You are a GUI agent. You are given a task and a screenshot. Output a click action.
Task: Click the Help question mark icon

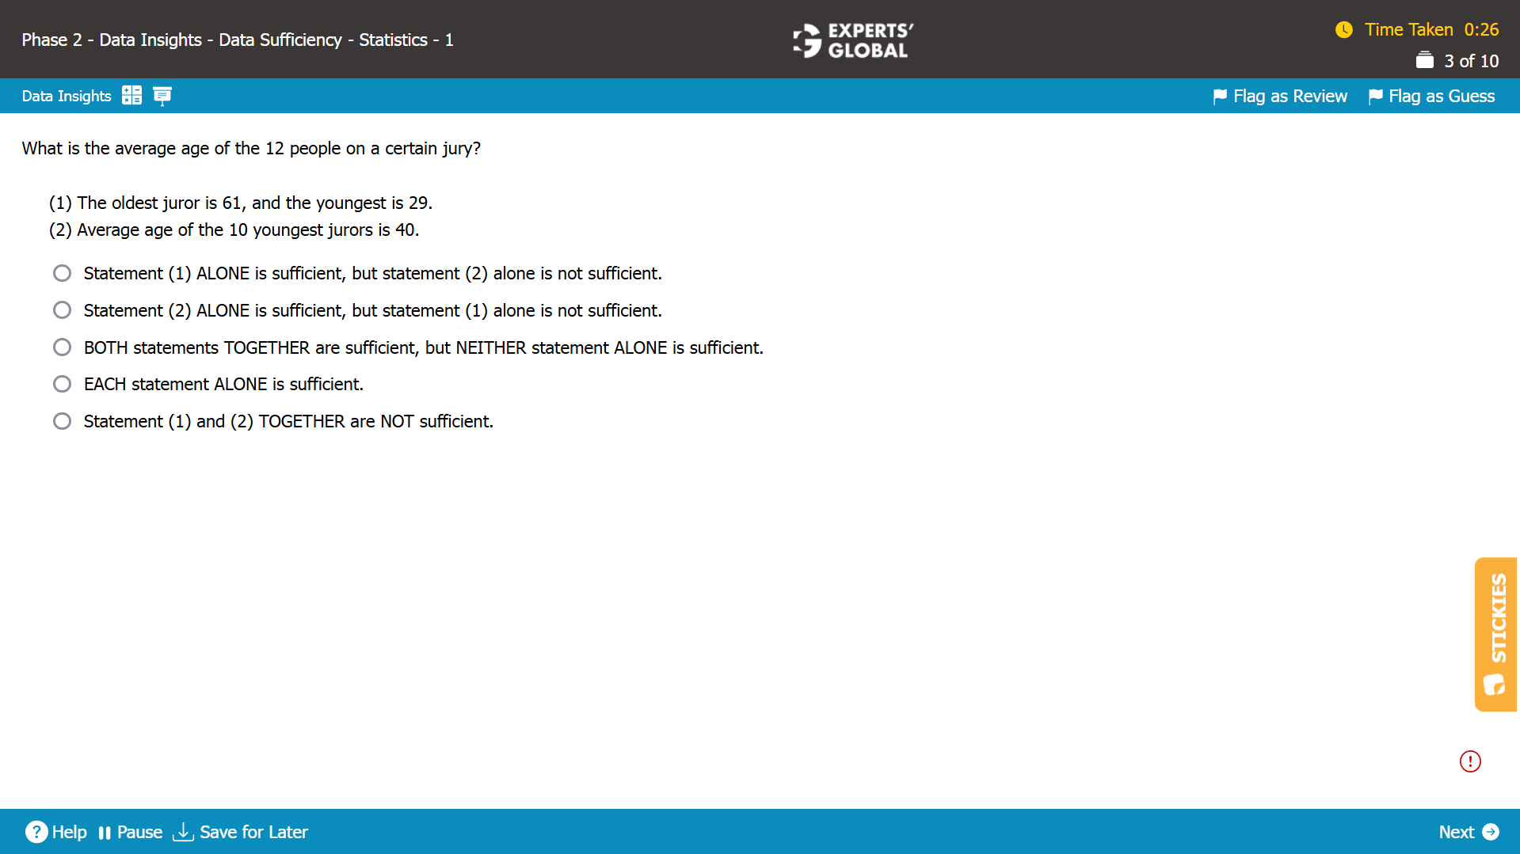coord(36,832)
